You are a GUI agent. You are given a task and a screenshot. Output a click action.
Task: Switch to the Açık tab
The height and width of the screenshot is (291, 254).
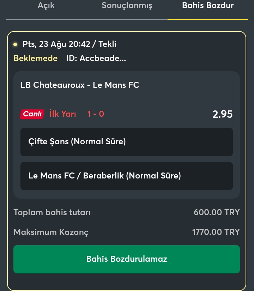pos(46,5)
